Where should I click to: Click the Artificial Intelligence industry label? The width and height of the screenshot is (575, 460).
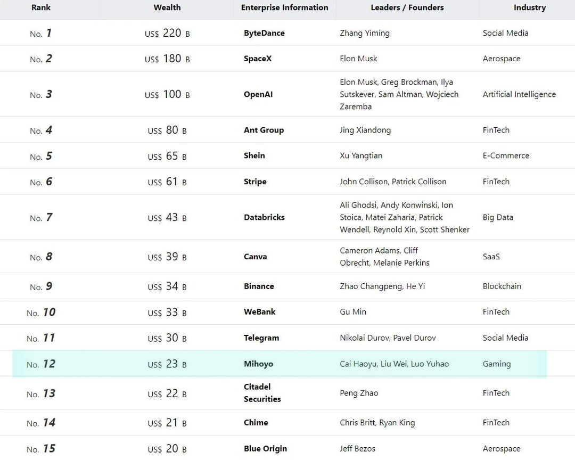click(x=519, y=94)
